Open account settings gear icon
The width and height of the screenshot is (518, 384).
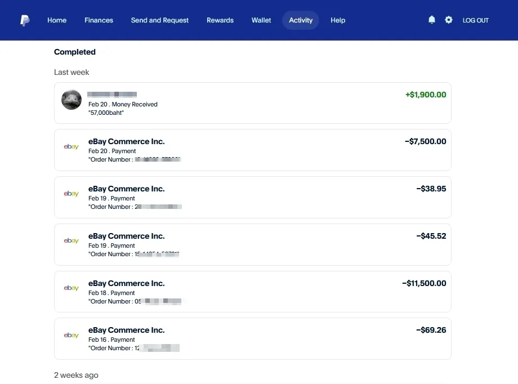click(x=449, y=20)
